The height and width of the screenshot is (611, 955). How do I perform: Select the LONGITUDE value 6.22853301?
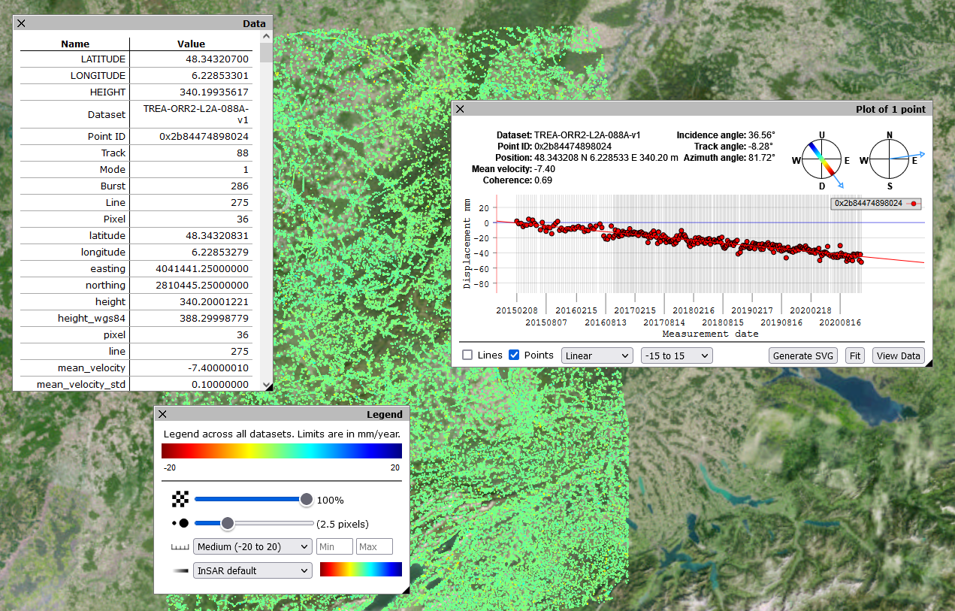(220, 75)
